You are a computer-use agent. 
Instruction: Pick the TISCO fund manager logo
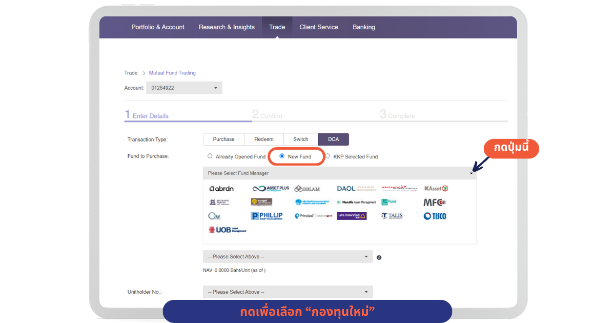(x=435, y=216)
